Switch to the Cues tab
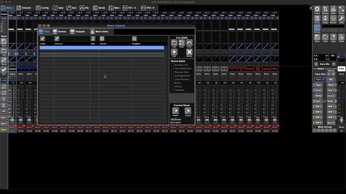The width and height of the screenshot is (346, 194). click(x=44, y=32)
